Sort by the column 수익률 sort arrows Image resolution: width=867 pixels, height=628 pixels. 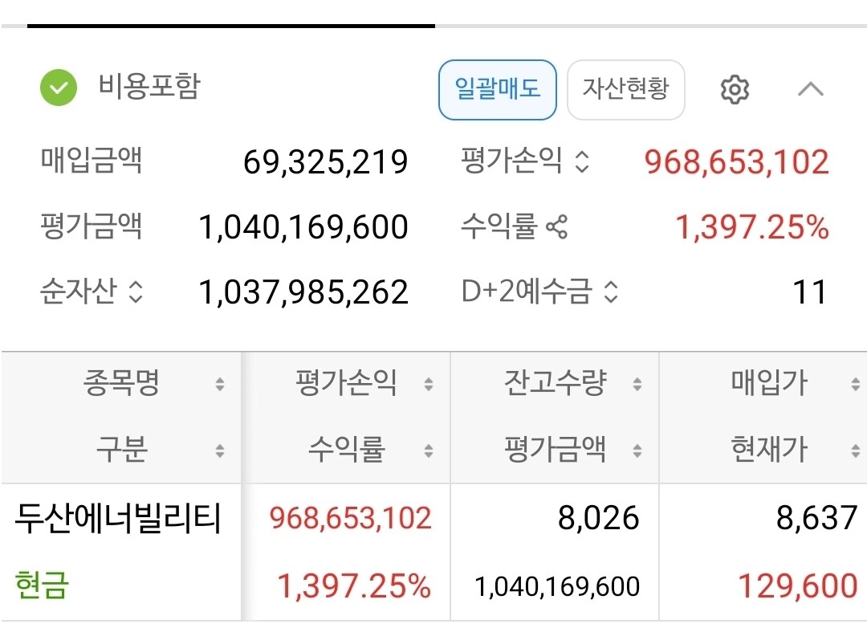(x=429, y=451)
